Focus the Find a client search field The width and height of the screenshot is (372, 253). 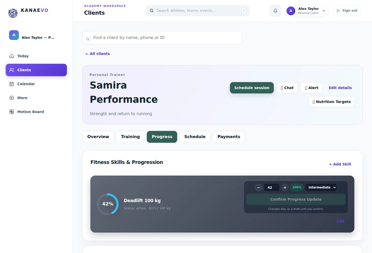(162, 38)
